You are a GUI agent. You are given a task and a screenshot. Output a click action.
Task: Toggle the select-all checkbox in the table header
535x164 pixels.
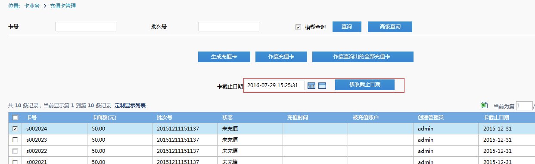(16, 117)
